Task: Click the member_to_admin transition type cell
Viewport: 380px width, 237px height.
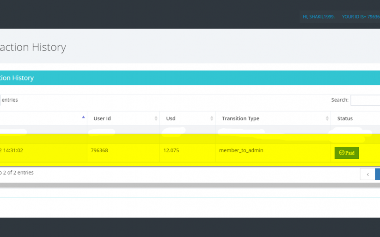Action: click(x=241, y=150)
